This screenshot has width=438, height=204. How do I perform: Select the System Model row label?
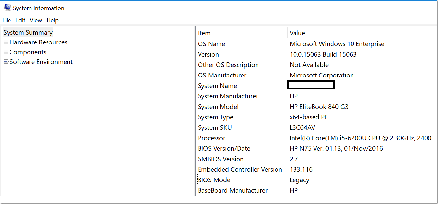[x=218, y=107]
